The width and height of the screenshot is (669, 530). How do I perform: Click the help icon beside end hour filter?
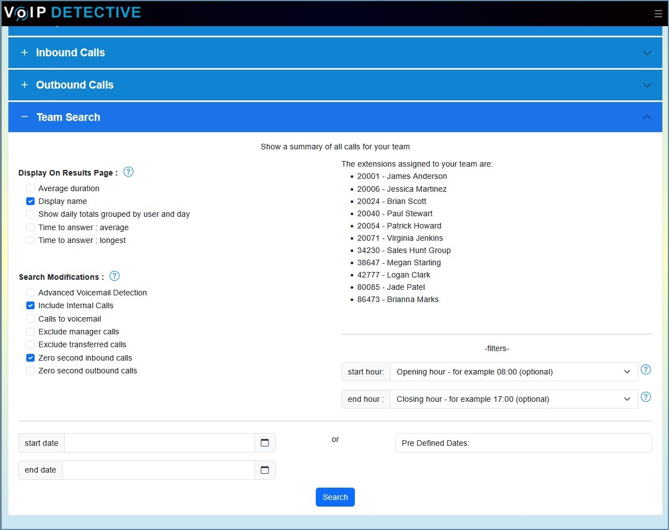click(646, 397)
